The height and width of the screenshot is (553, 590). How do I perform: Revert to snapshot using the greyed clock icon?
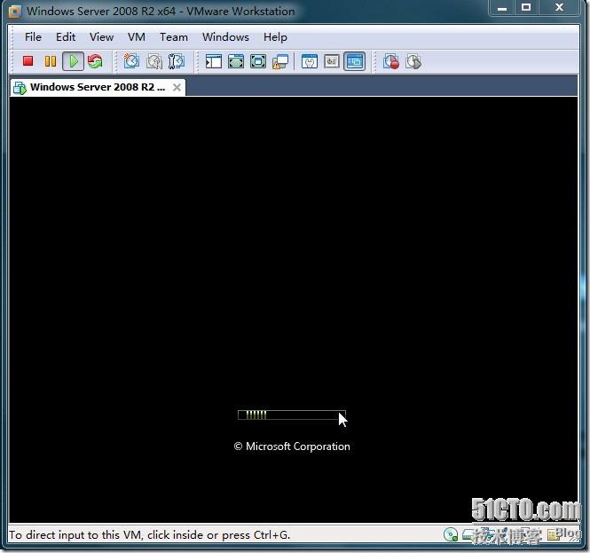click(x=153, y=61)
